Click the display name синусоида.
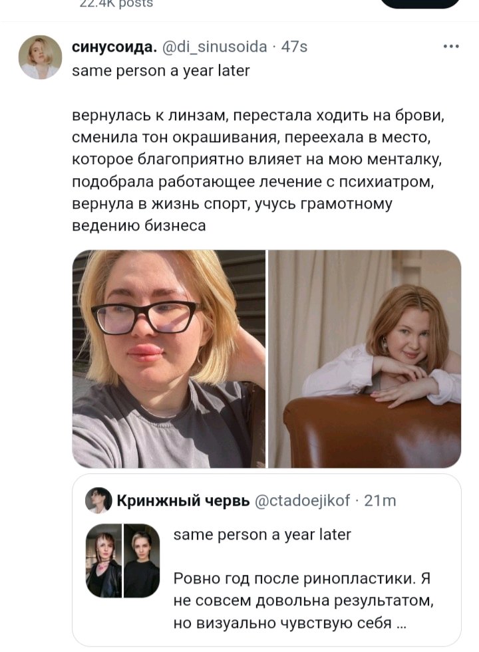This screenshot has height=652, width=479. pyautogui.click(x=114, y=47)
